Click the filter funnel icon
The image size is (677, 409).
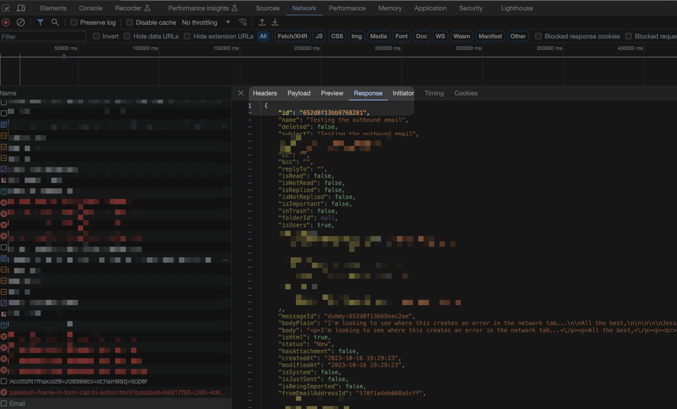click(40, 23)
